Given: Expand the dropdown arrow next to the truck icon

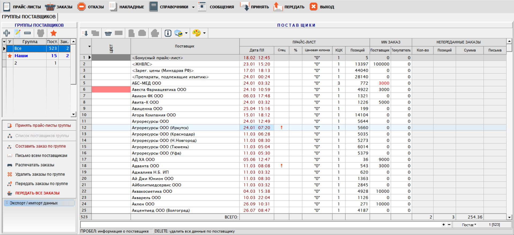Looking at the screenshot, I should pyautogui.click(x=186, y=33).
